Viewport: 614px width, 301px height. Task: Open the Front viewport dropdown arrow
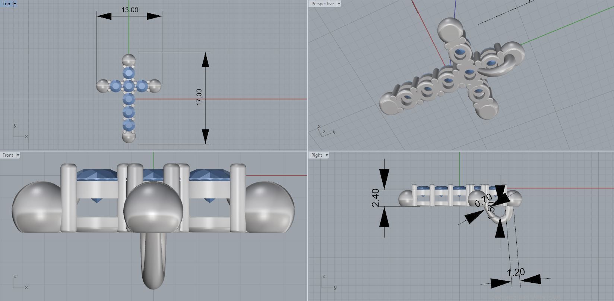18,155
